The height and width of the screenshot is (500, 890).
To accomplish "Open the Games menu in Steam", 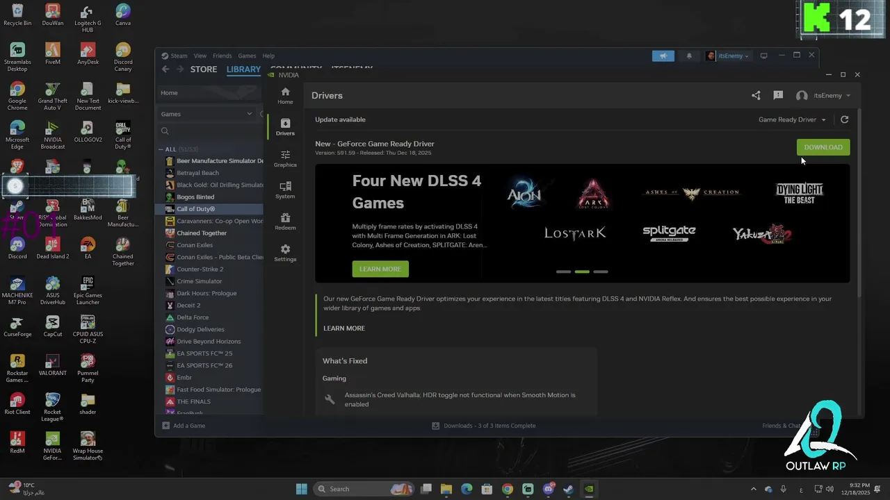I will 247,56.
